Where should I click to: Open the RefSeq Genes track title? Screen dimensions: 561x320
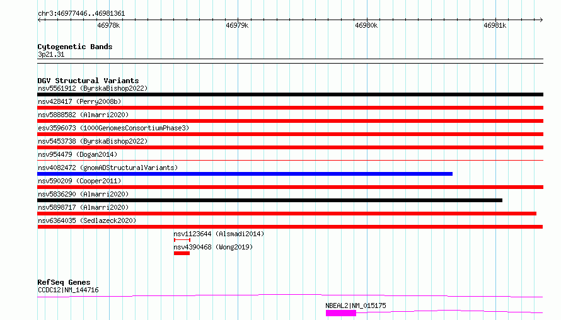coord(64,282)
